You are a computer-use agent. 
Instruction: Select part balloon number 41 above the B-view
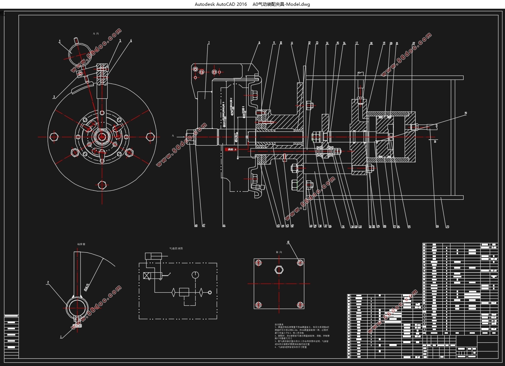tap(288, 242)
